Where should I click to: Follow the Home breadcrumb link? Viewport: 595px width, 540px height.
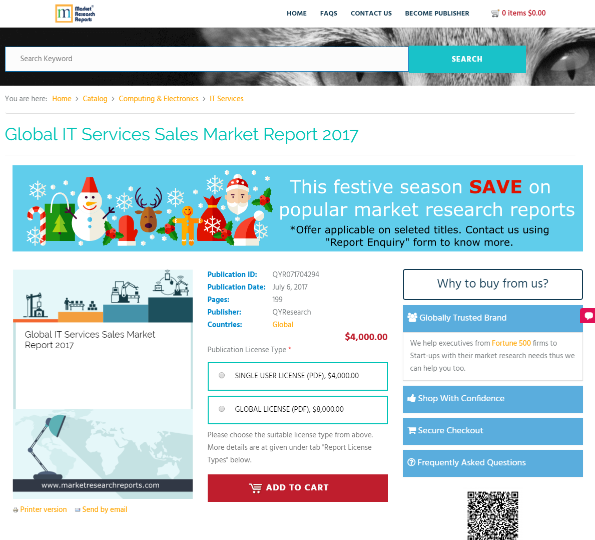click(x=62, y=99)
